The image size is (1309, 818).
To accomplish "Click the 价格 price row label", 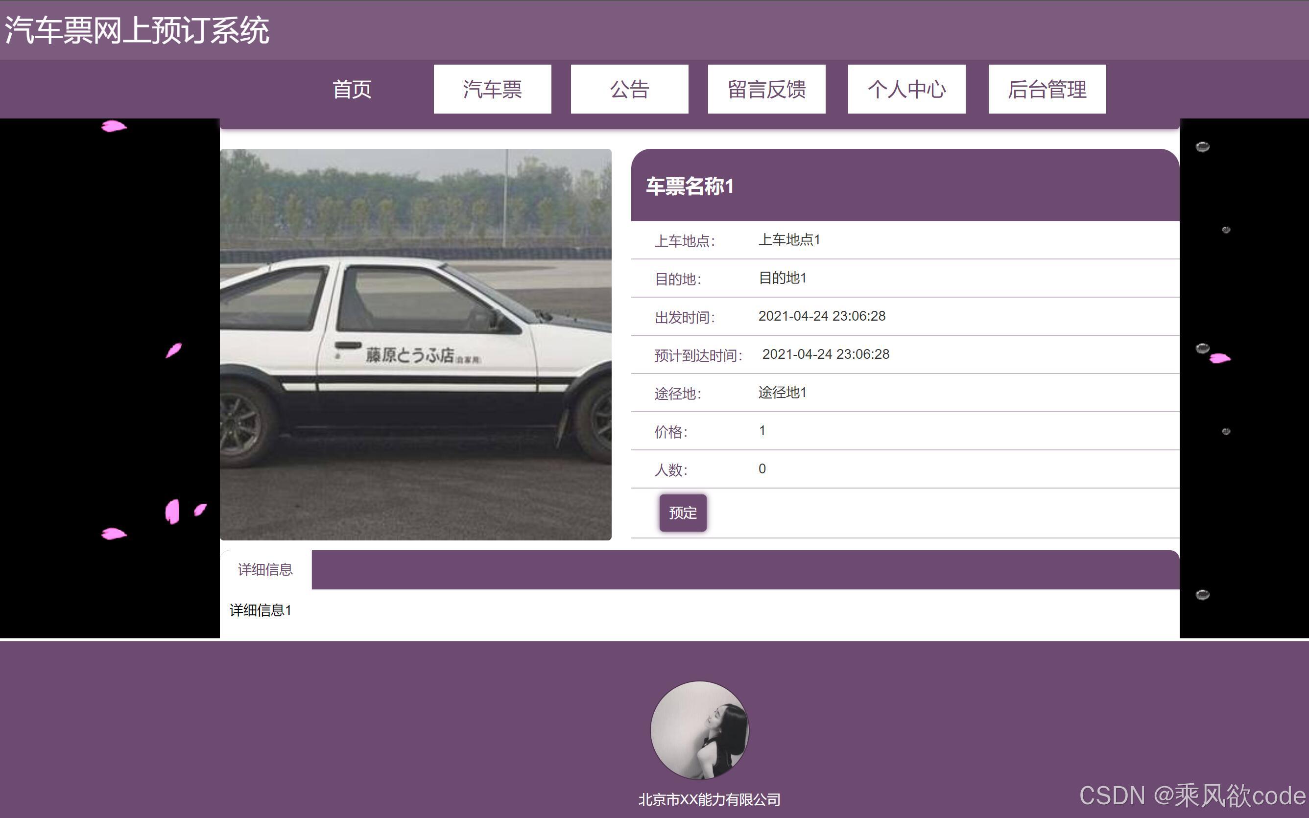I will tap(670, 432).
